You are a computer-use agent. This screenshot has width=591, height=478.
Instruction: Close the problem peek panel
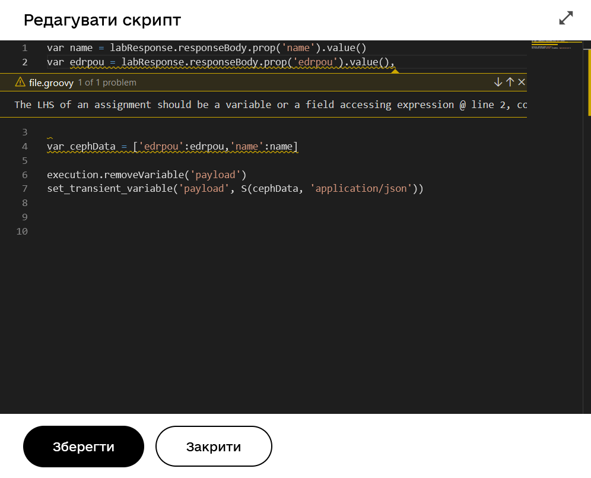pos(522,82)
